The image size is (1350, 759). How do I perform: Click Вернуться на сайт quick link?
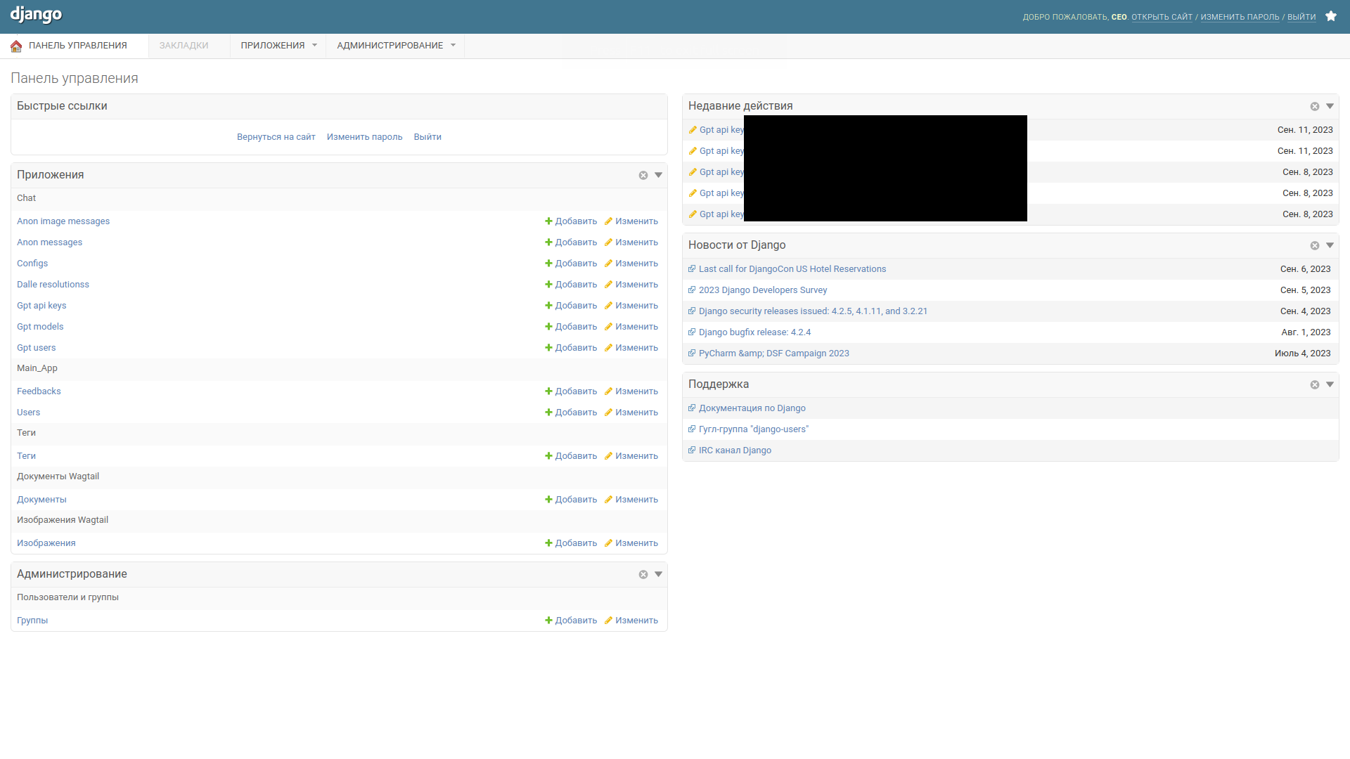276,137
